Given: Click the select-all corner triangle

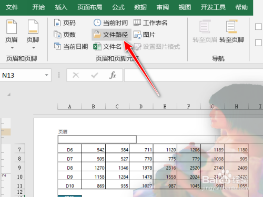Looking at the screenshot, I should 9,95.
